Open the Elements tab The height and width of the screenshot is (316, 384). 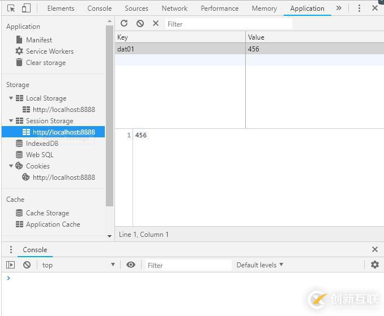click(x=61, y=8)
